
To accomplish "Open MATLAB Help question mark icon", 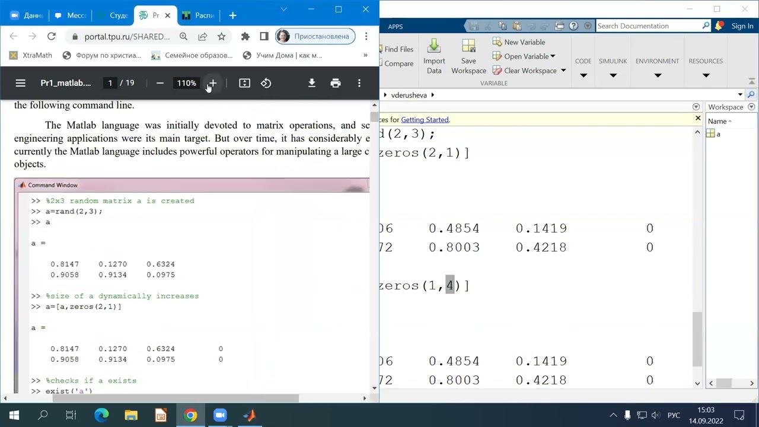I will tap(573, 26).
